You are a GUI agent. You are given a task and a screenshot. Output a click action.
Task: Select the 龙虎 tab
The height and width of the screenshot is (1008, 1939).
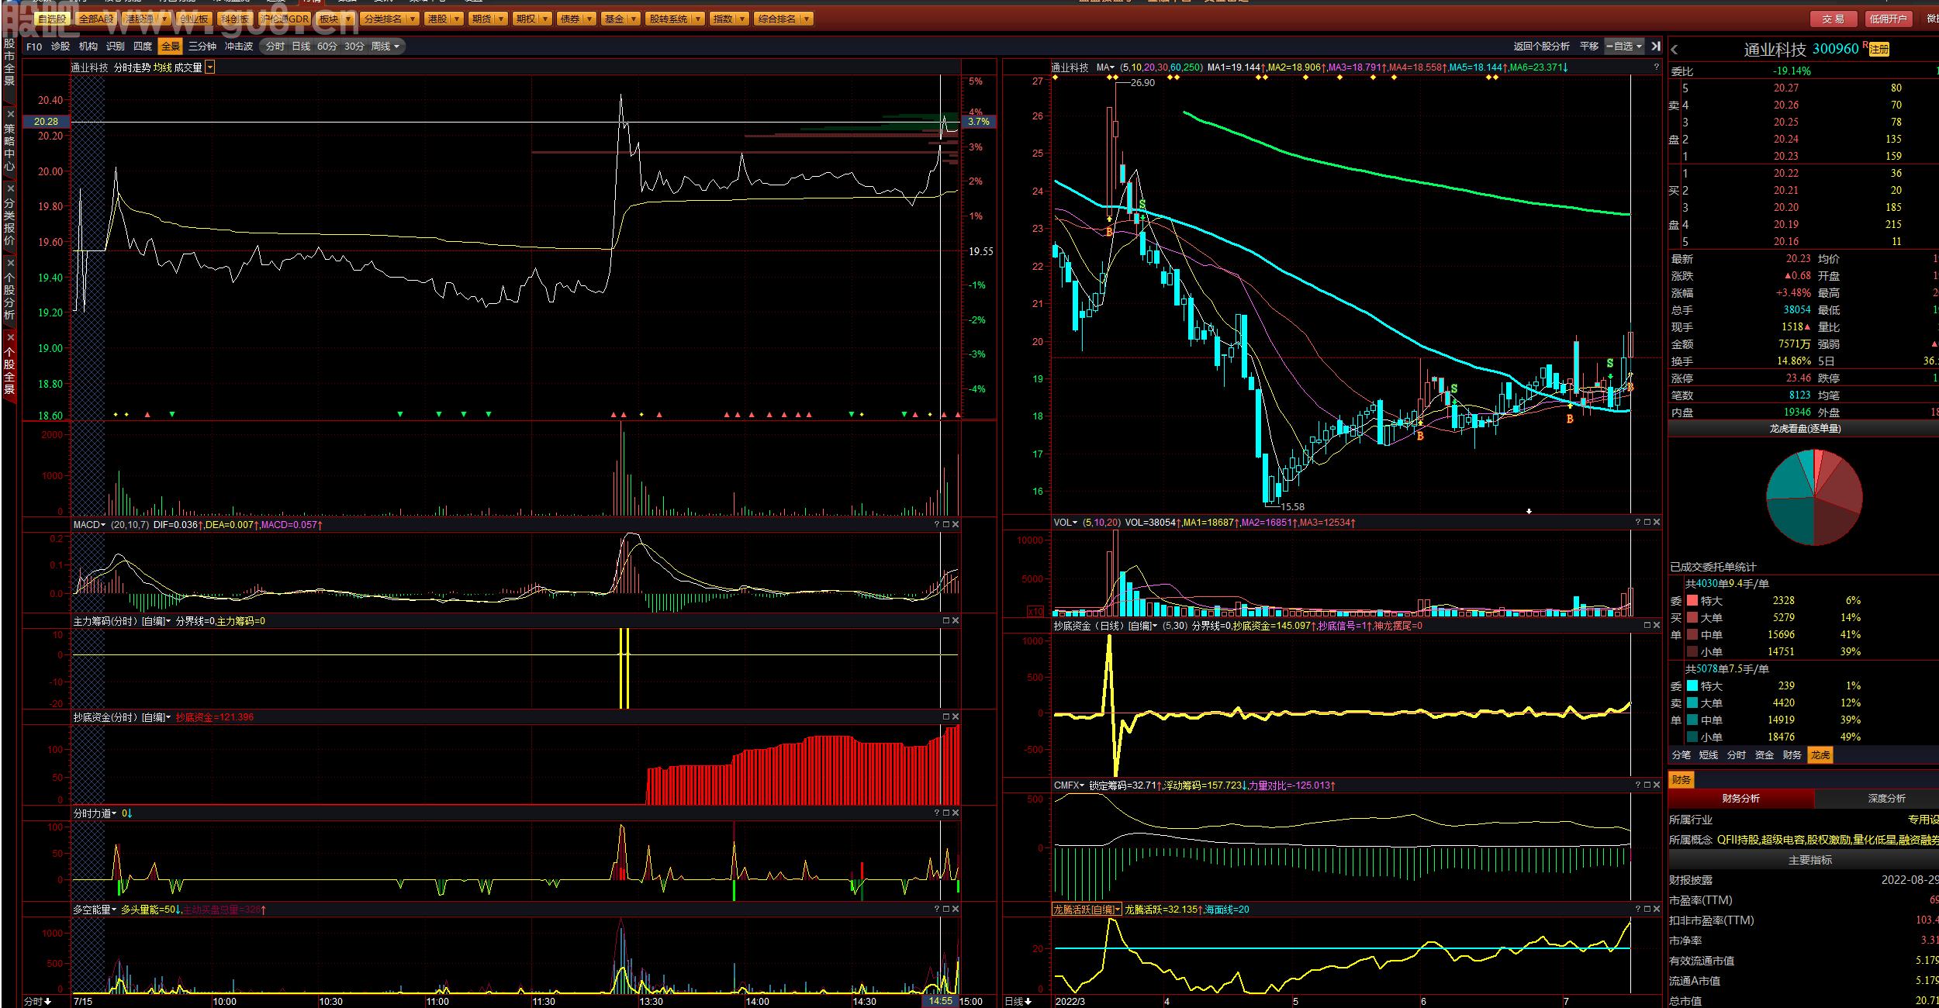coord(1820,755)
